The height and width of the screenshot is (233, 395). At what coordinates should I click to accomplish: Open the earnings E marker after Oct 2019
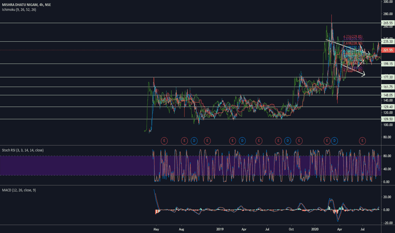(299, 141)
